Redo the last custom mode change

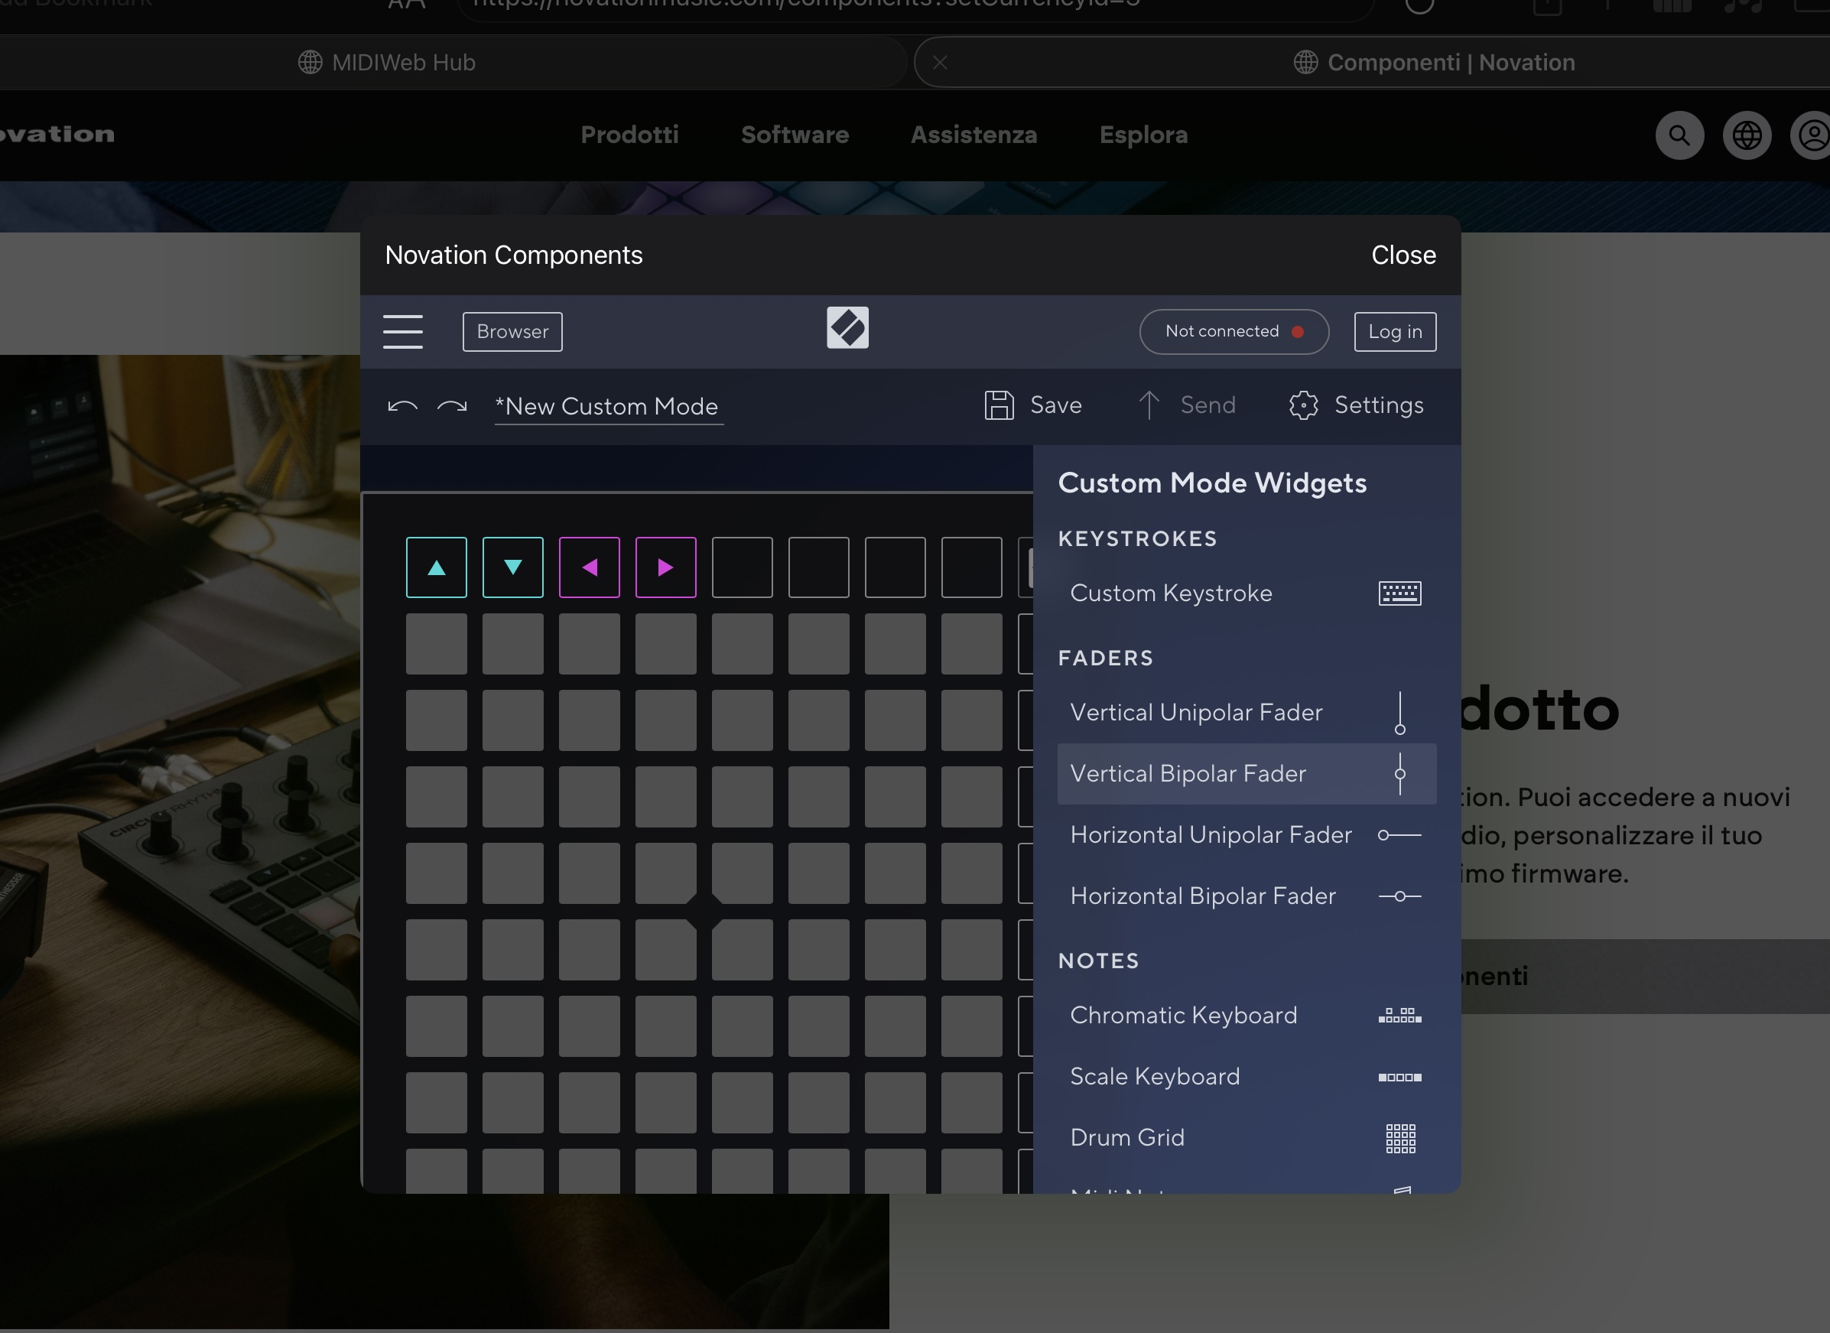452,406
